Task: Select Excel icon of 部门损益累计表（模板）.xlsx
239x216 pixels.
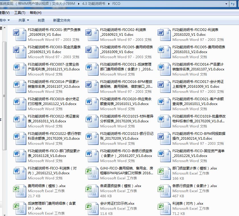Action: coord(164,173)
